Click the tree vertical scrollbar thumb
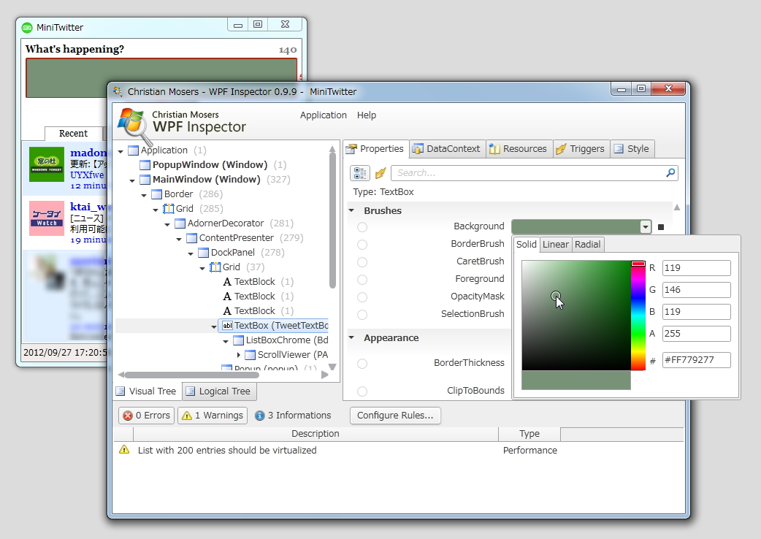761x539 pixels. 332,219
